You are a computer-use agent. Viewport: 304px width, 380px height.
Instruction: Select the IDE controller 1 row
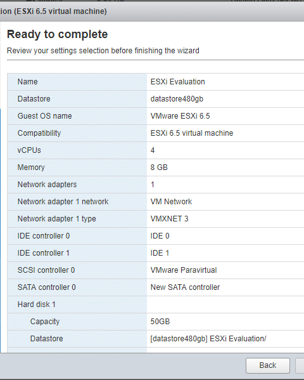pos(156,253)
